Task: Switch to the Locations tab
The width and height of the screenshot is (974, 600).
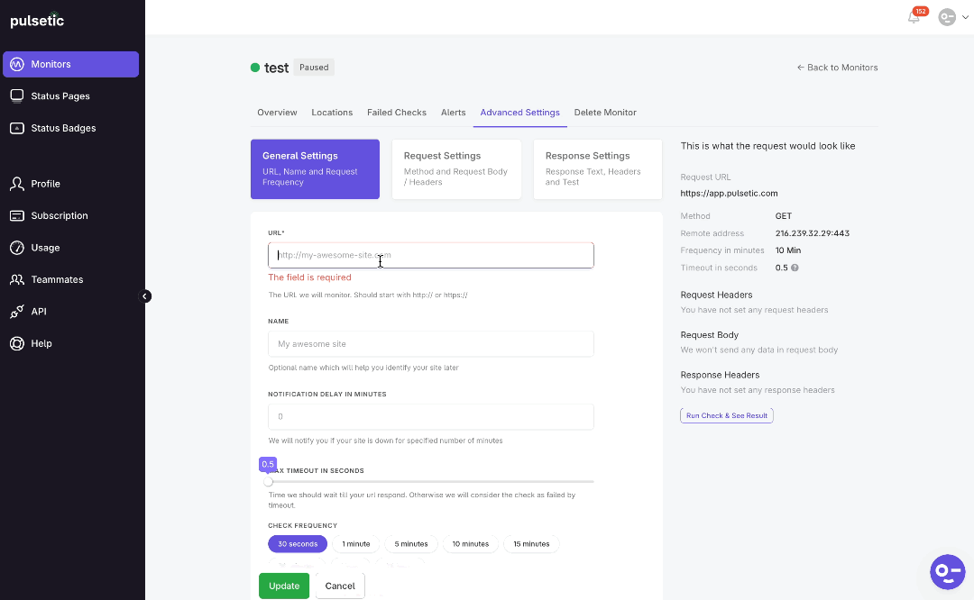Action: (x=332, y=113)
